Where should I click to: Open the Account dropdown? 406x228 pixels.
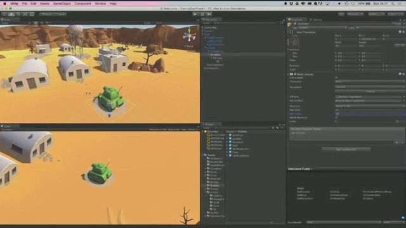tap(355, 14)
